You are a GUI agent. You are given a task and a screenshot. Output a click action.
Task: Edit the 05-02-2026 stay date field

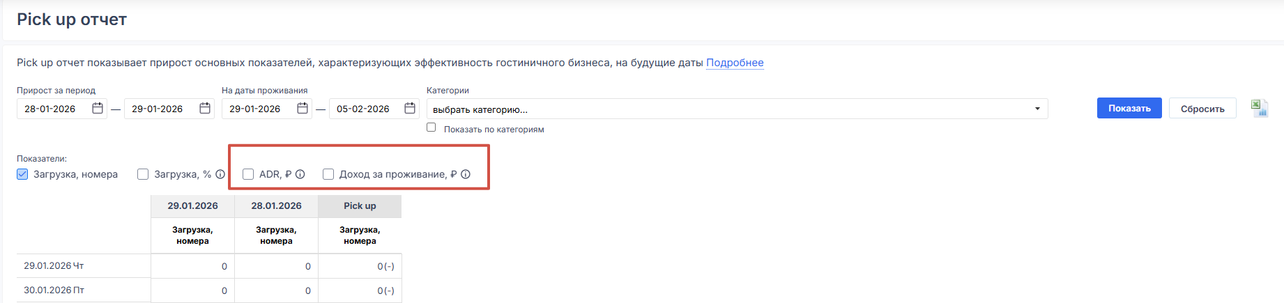(x=364, y=109)
